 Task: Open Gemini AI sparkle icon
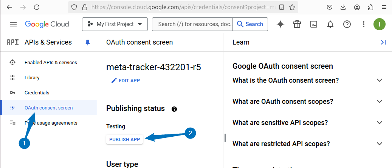point(280,24)
